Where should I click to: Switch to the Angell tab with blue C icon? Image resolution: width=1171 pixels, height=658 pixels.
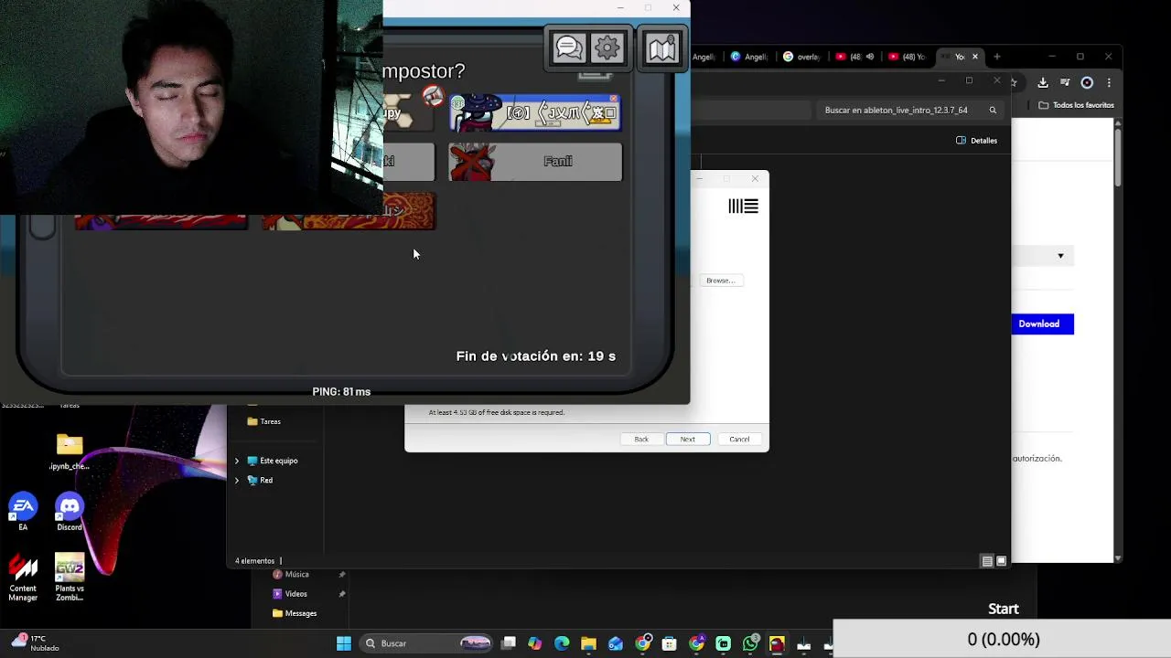click(749, 57)
